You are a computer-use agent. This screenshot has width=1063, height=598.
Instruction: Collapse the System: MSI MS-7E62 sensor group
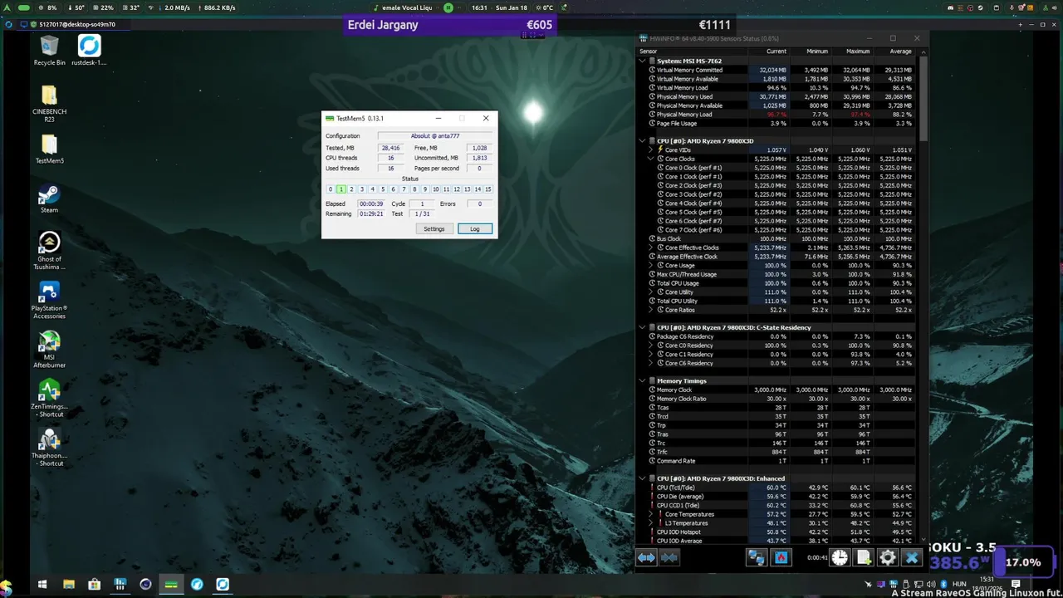[x=642, y=61]
